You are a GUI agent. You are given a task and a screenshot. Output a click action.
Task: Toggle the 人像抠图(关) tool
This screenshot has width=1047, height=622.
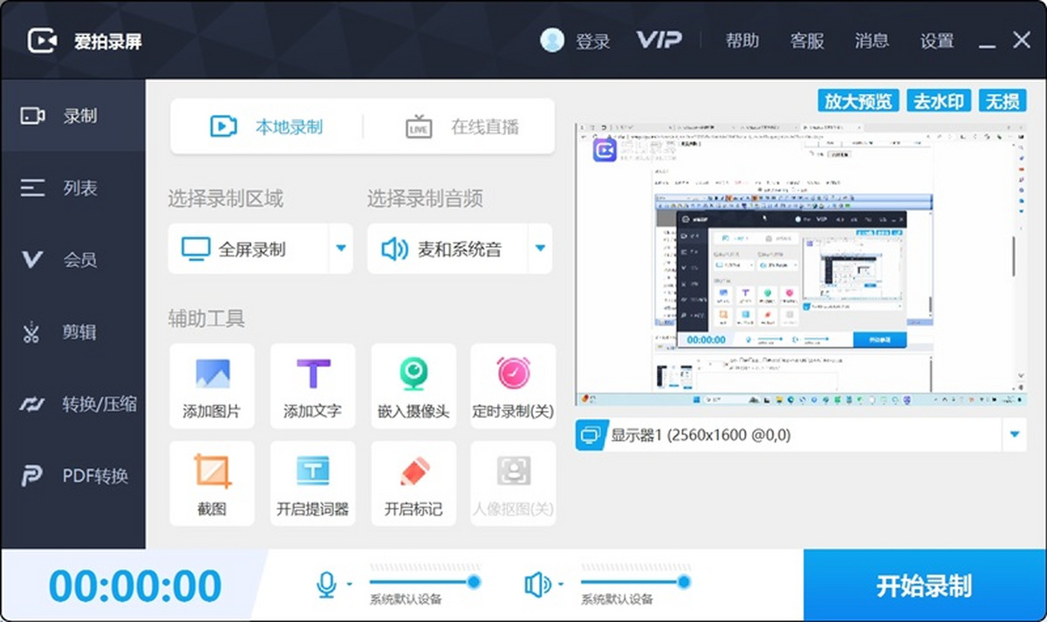[x=513, y=483]
